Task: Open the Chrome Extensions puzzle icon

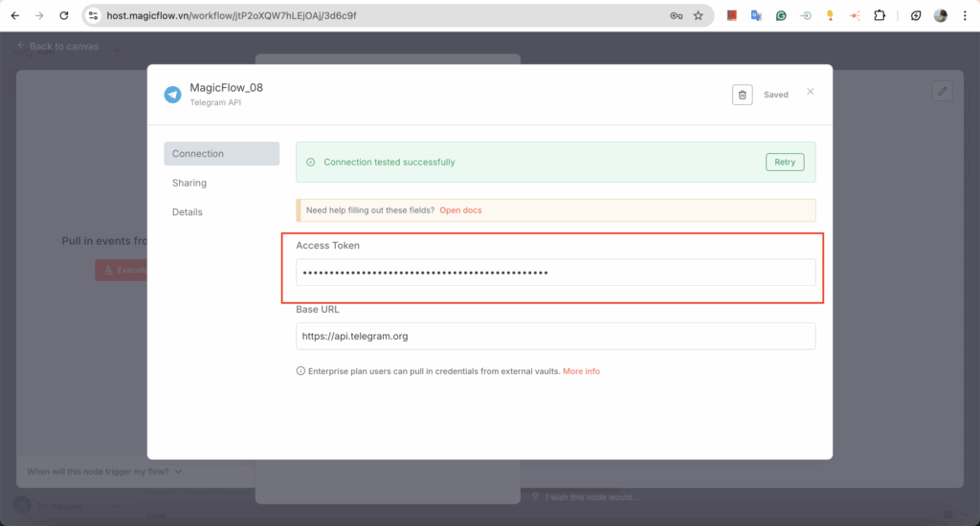Action: (880, 16)
